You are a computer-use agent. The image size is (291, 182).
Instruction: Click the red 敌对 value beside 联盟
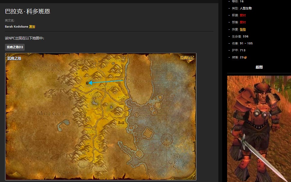tap(243, 15)
